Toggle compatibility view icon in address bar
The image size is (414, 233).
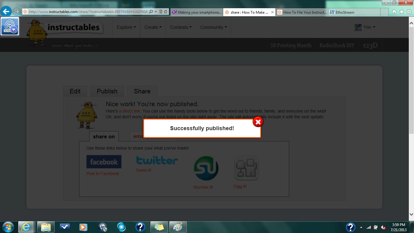[x=161, y=12]
